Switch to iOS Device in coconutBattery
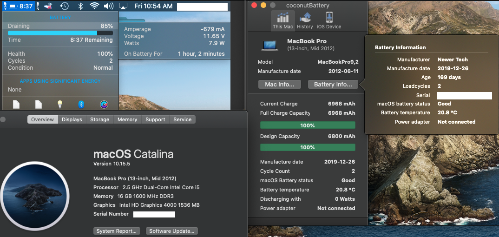The width and height of the screenshot is (499, 237). point(329,20)
